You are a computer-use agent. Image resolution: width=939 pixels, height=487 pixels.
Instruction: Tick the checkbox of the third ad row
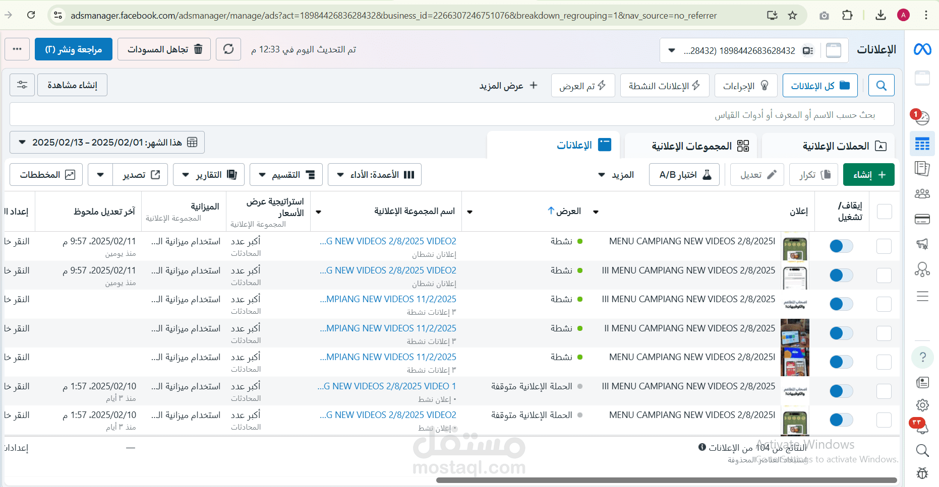click(884, 304)
